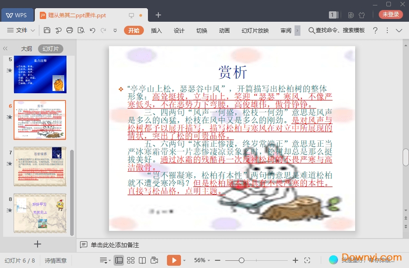
Task: Select the 审阅 tab
Action: point(285,30)
